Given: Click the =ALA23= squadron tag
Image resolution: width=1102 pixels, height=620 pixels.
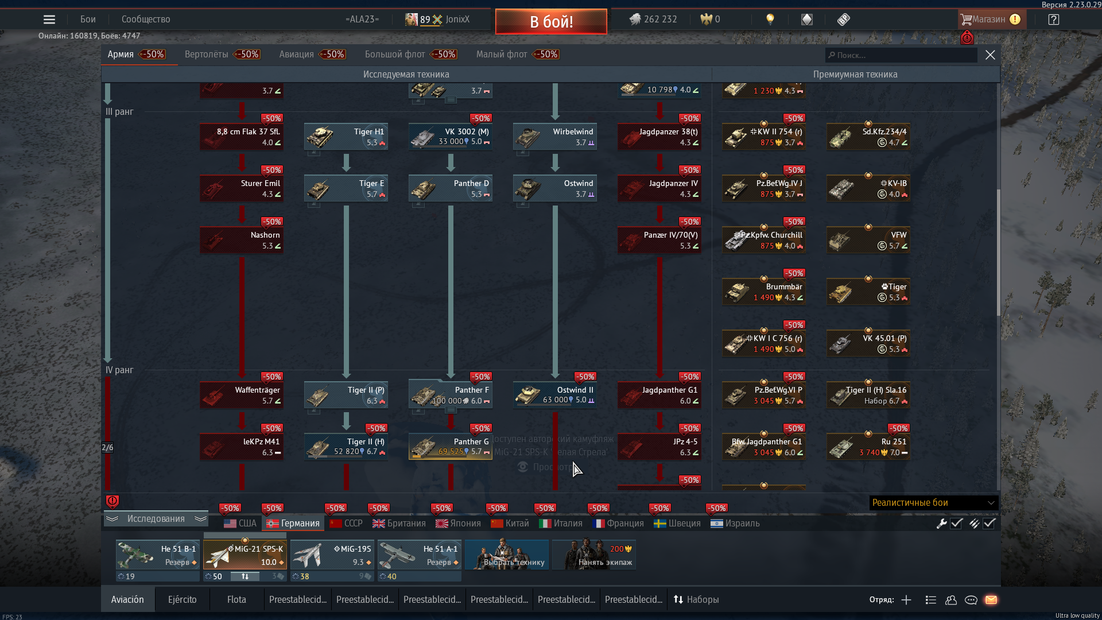Looking at the screenshot, I should 363,19.
